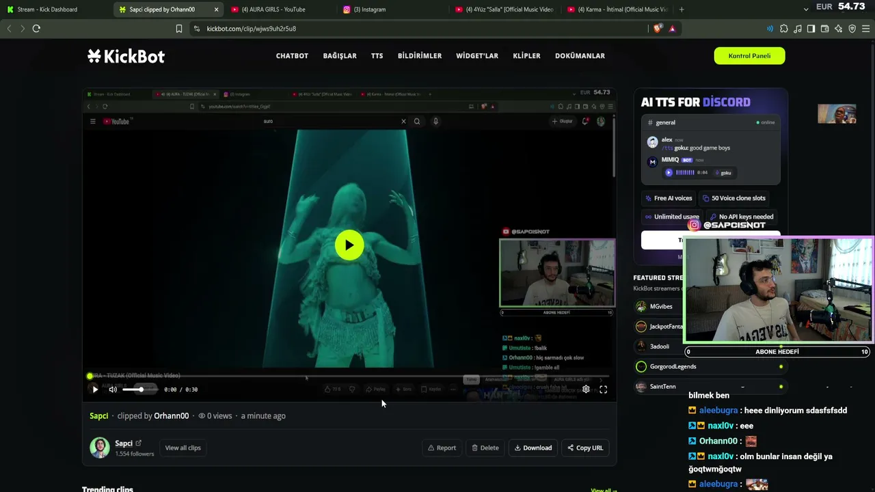Screen dimensions: 875x492
Task: Delete this clip
Action: (x=485, y=448)
